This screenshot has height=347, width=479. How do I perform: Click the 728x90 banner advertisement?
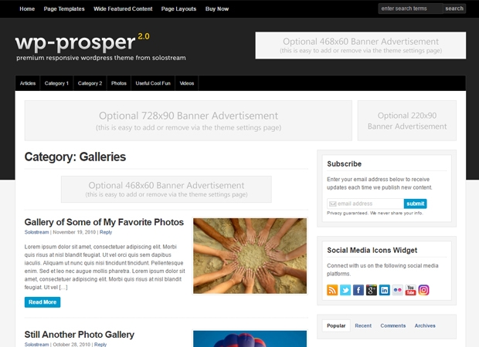189,121
